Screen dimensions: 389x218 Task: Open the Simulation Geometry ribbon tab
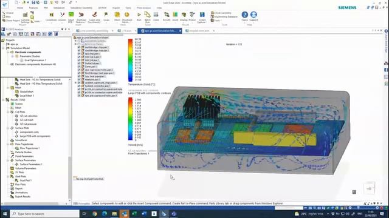point(81,8)
